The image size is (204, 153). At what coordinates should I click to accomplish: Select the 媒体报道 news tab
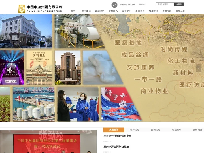(x=197, y=129)
